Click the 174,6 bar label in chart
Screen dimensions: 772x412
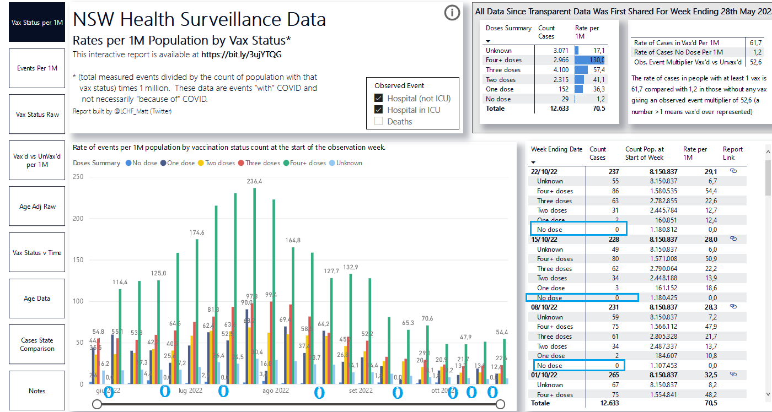click(x=197, y=232)
